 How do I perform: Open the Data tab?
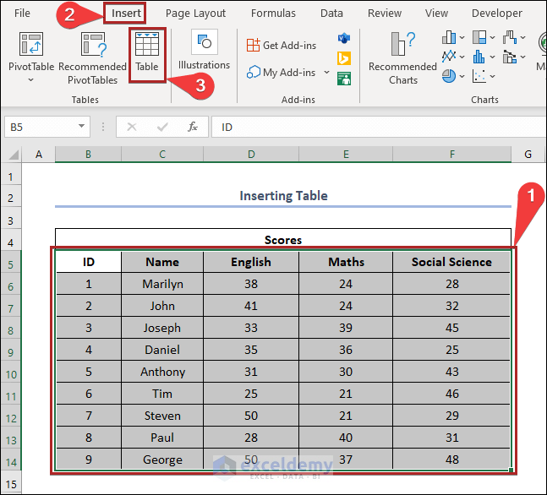[331, 14]
